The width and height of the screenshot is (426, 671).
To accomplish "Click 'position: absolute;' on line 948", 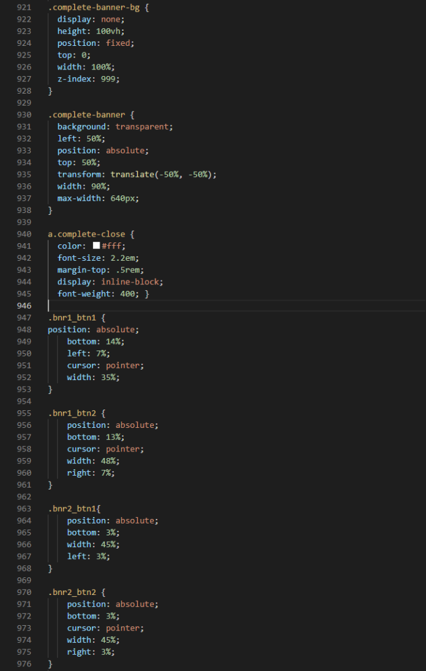I will point(93,330).
